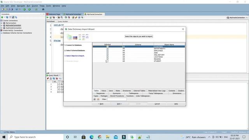The image size is (249, 140).
Task: Click the Next button in wizard
Action: pos(119,104)
